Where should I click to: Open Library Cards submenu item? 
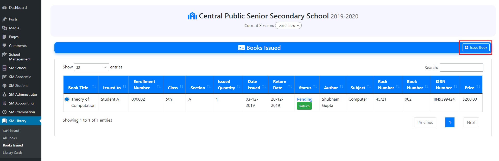12,153
